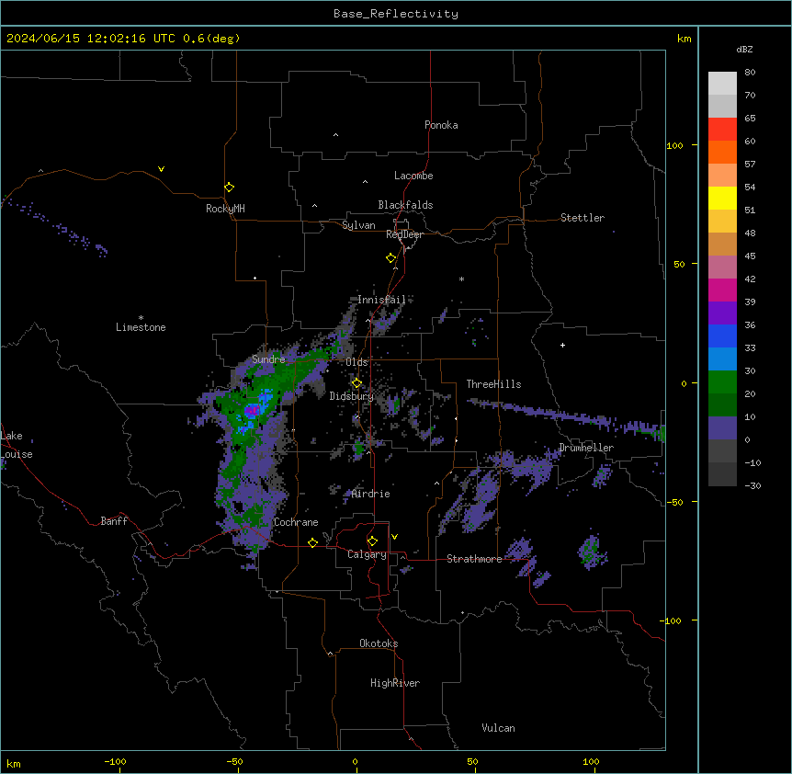Click the 45 value on the dBZ legend
Screen dimensions: 792x774
coord(750,256)
